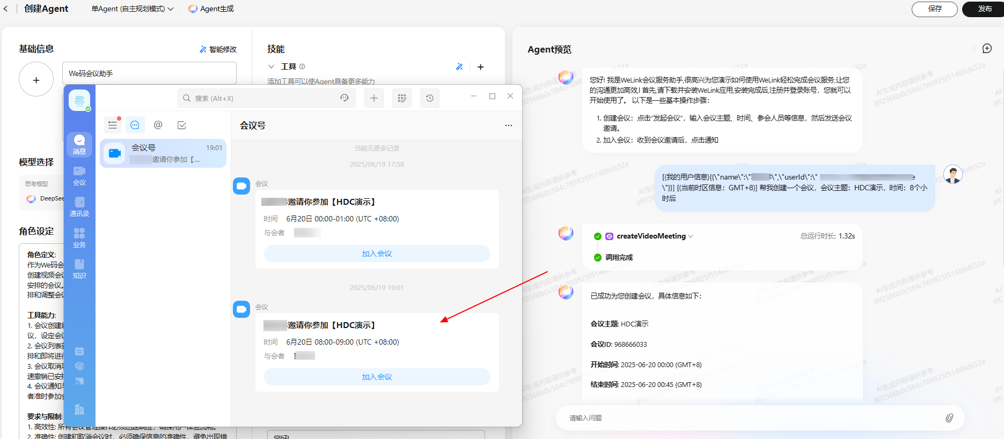Open the dial pad in WeLink toolbar
This screenshot has height=439, width=1004.
tap(402, 98)
